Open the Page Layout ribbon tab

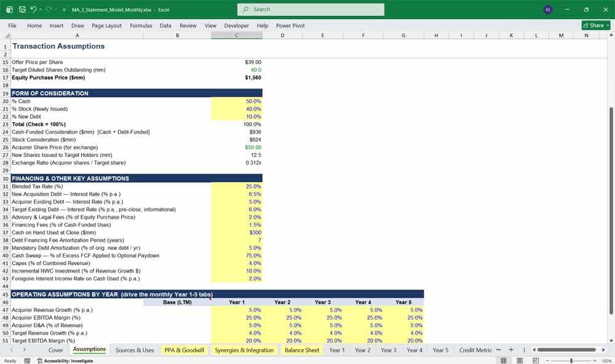point(106,25)
